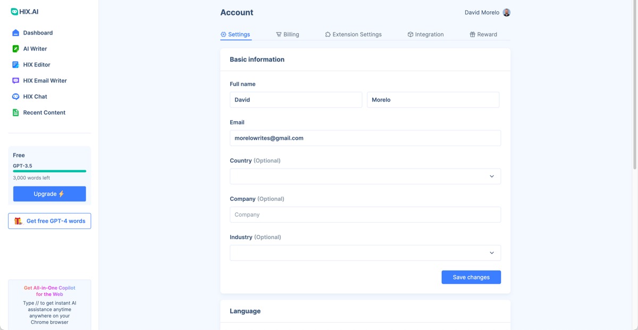The height and width of the screenshot is (330, 638).
Task: Open the Extension Settings tab
Action: [353, 35]
